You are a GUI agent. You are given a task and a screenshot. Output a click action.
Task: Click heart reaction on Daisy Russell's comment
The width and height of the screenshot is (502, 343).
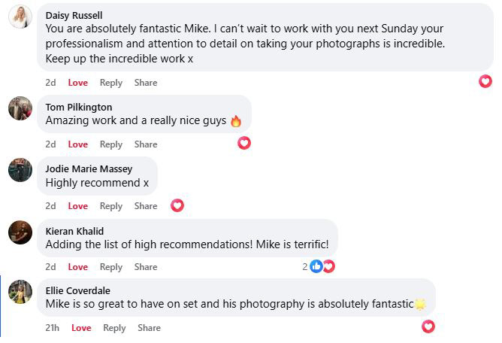pyautogui.click(x=485, y=81)
